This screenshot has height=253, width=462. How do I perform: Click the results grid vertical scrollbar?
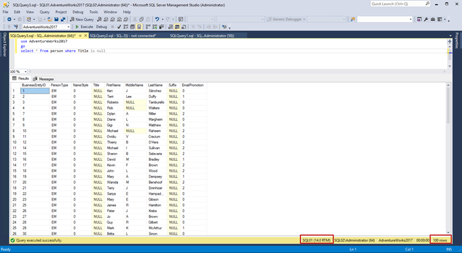[x=448, y=159]
